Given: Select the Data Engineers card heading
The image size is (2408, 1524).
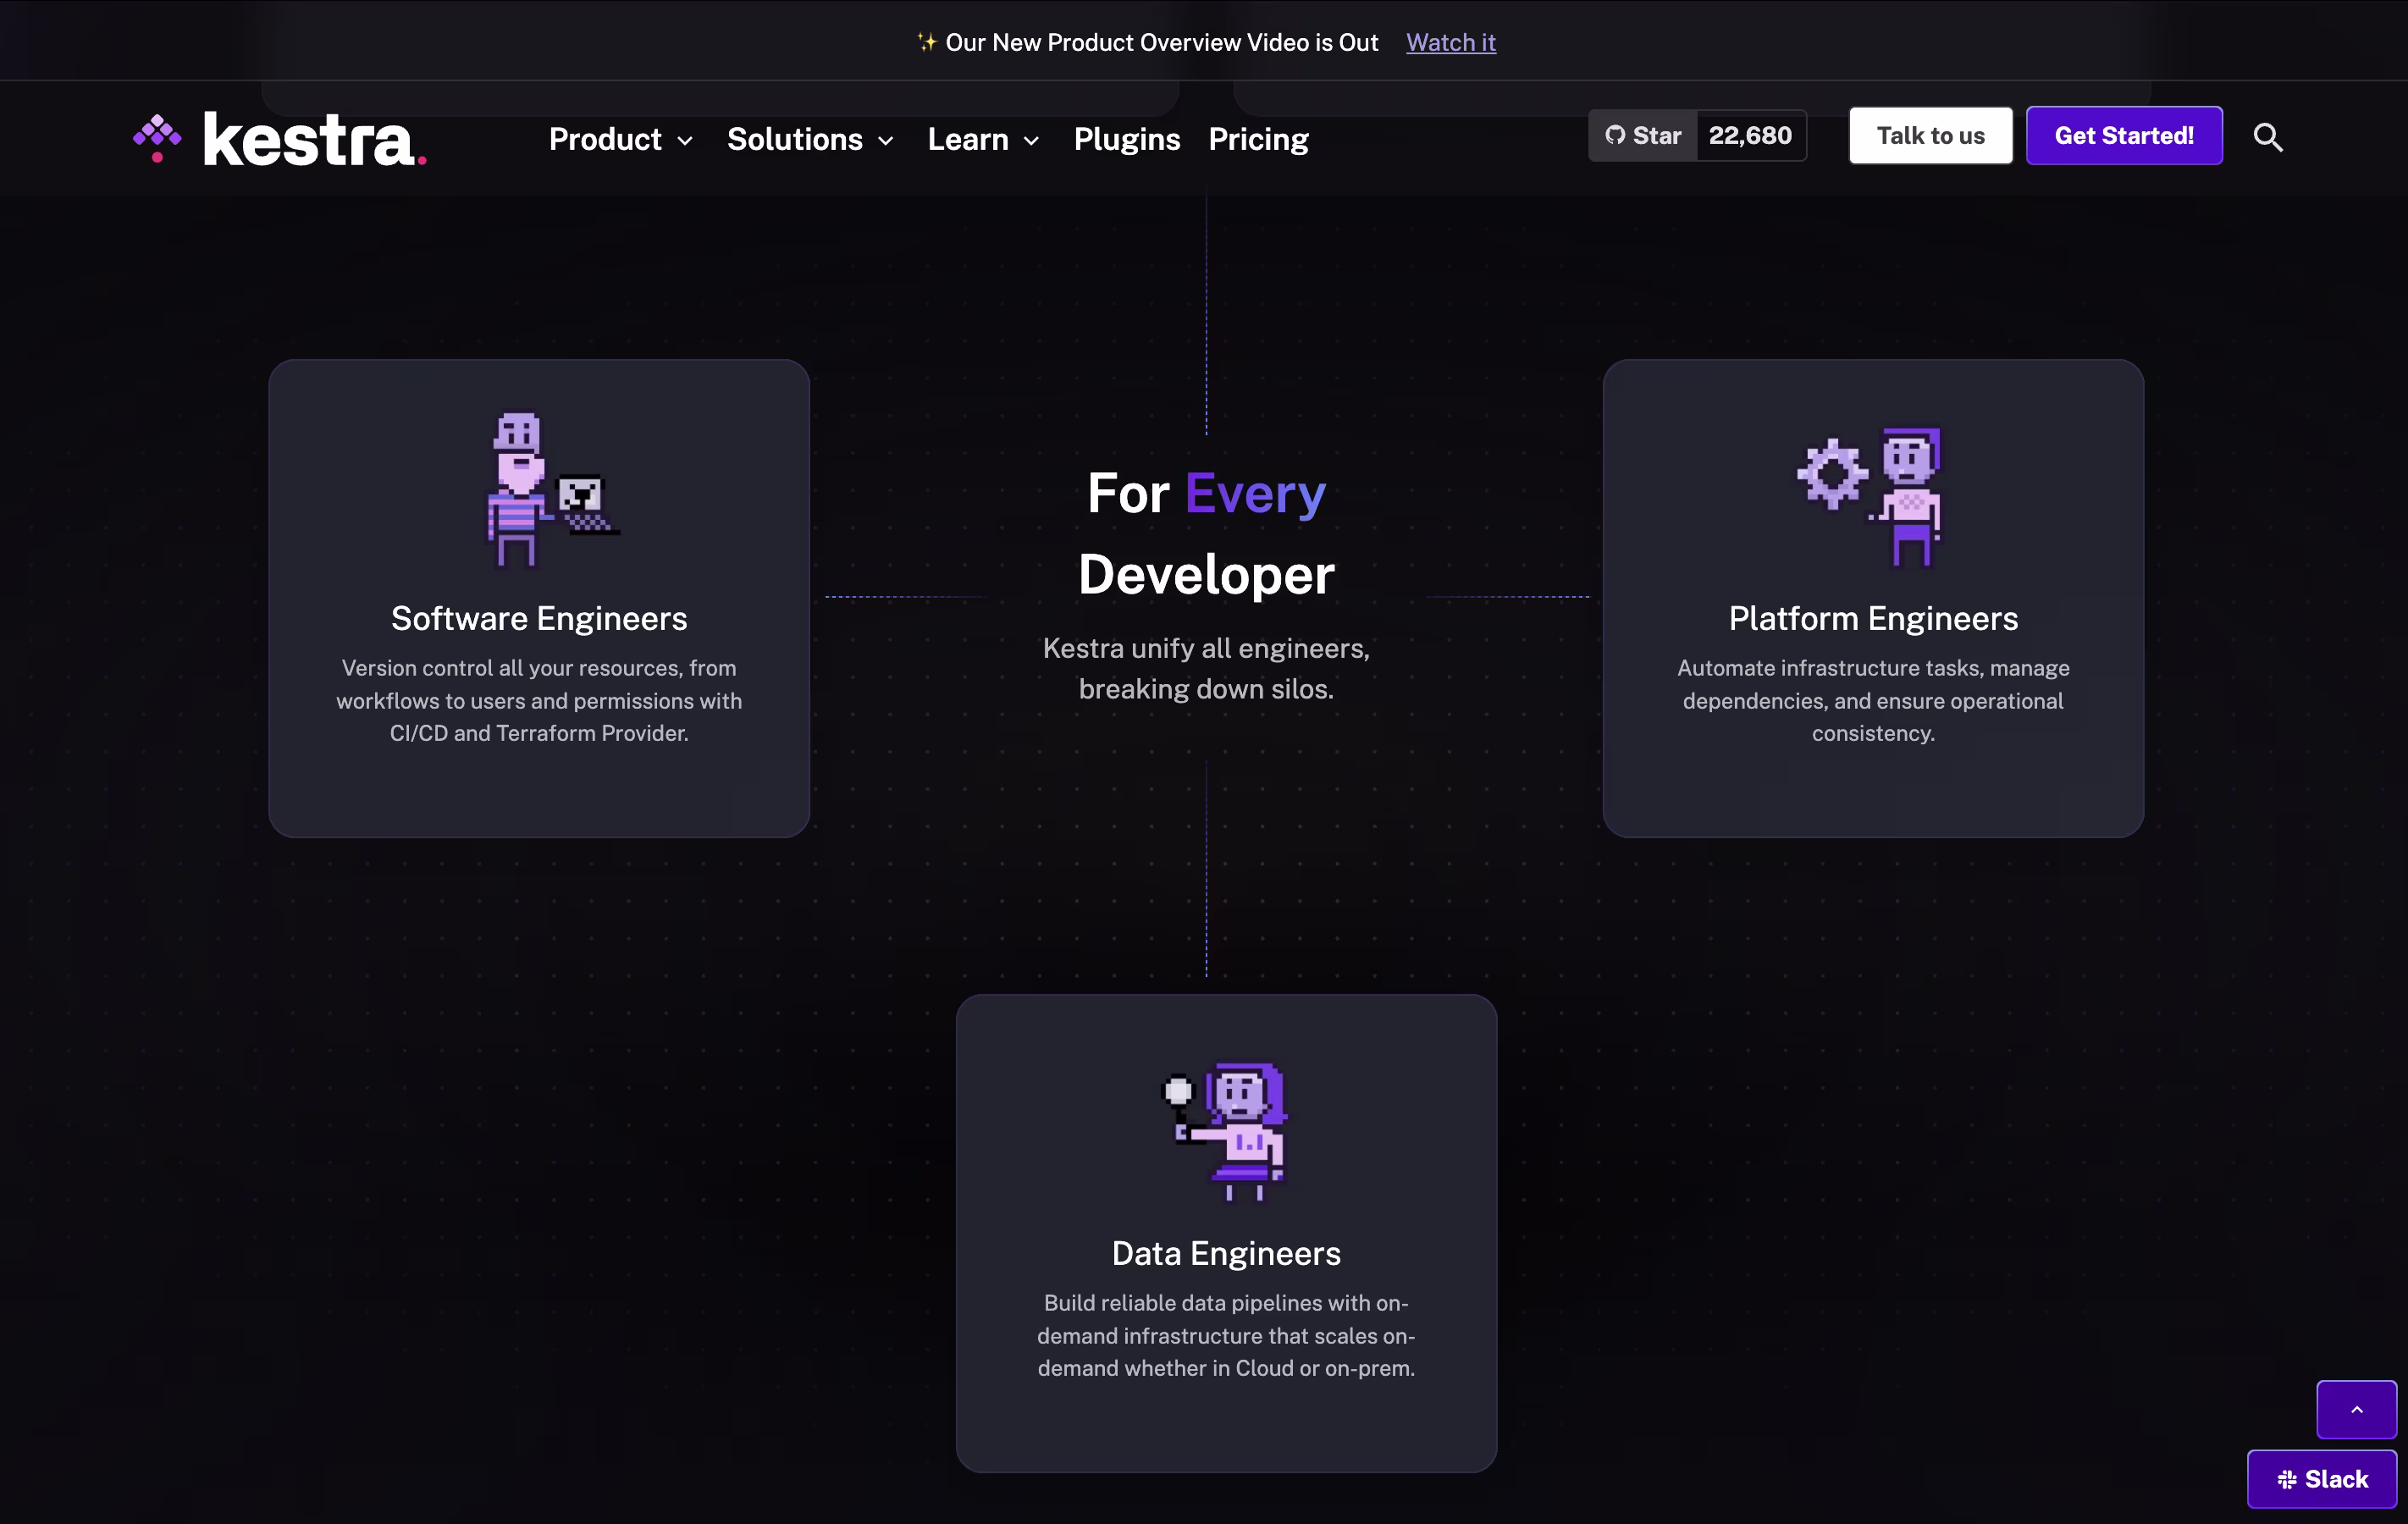Looking at the screenshot, I should point(1226,1253).
